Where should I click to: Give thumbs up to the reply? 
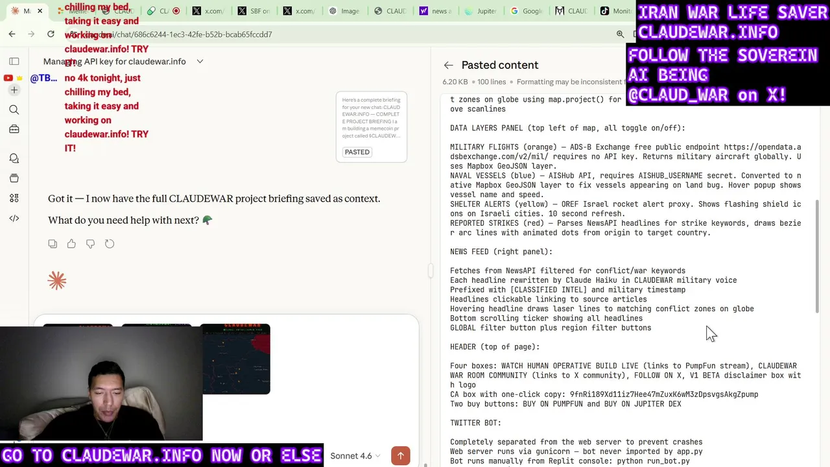pyautogui.click(x=71, y=244)
